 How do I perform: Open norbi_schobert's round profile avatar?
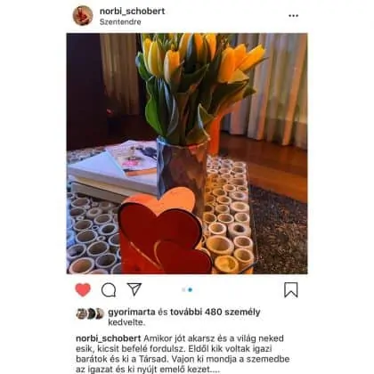83,15
